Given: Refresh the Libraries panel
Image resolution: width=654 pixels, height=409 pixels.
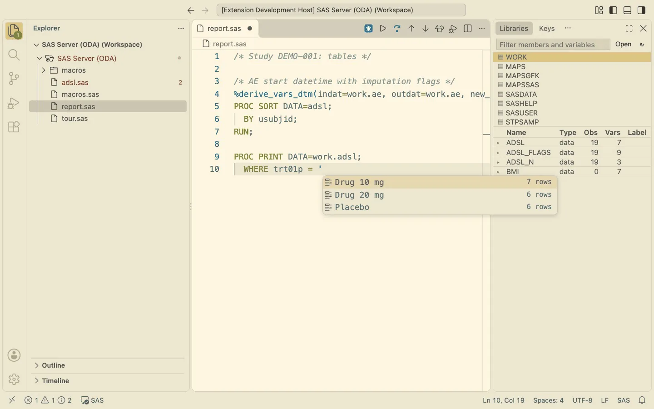Looking at the screenshot, I should (x=642, y=45).
